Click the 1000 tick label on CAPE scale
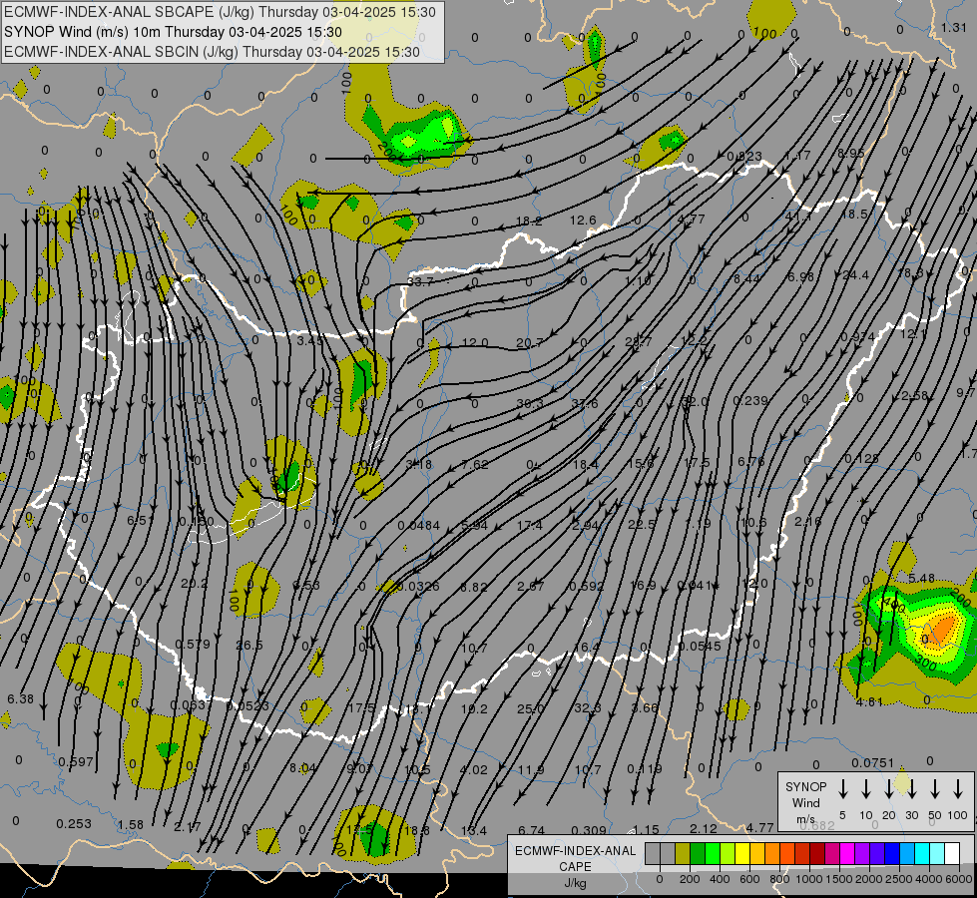977x898 pixels. tap(808, 879)
